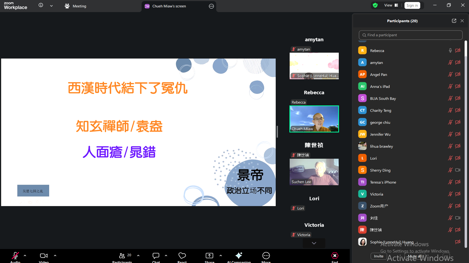The width and height of the screenshot is (469, 263).
Task: Click the Mute all button
Action: [414, 256]
